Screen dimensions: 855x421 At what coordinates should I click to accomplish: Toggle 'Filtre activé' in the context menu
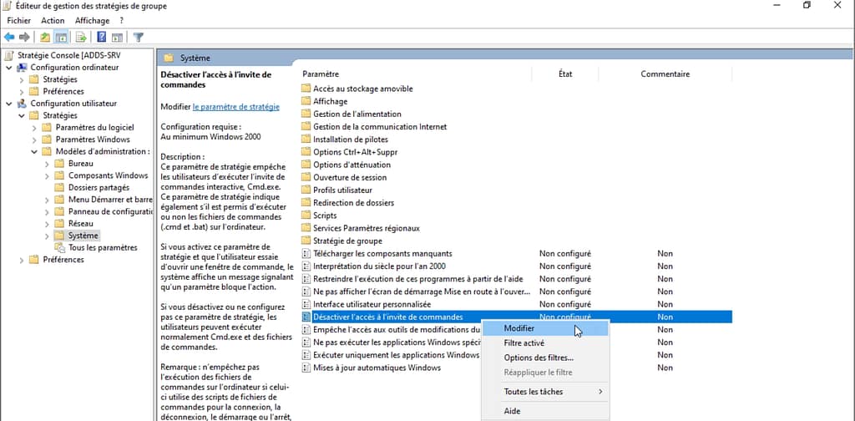[524, 343]
